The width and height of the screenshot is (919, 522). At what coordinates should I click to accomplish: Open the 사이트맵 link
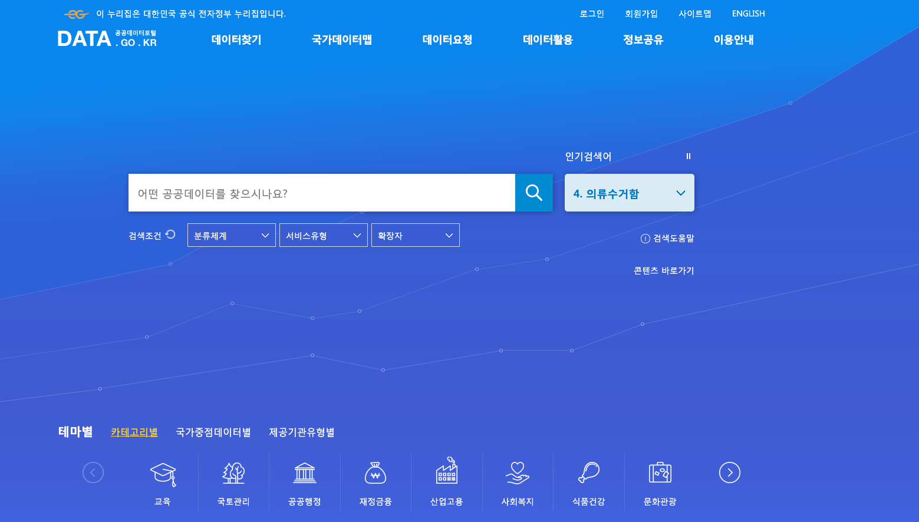point(695,14)
